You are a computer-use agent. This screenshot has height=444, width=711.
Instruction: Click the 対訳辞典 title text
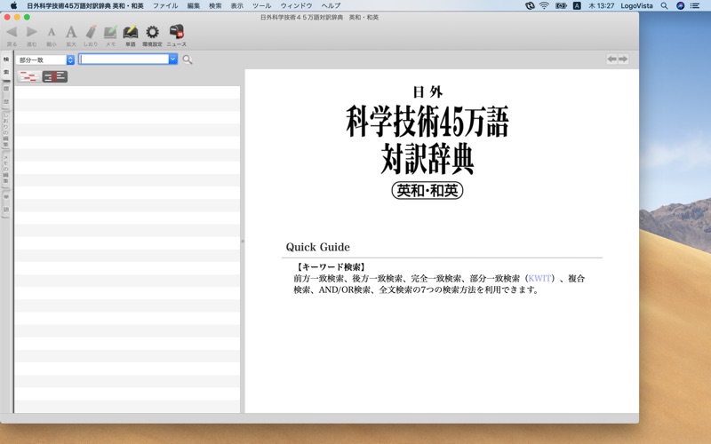[x=427, y=158]
